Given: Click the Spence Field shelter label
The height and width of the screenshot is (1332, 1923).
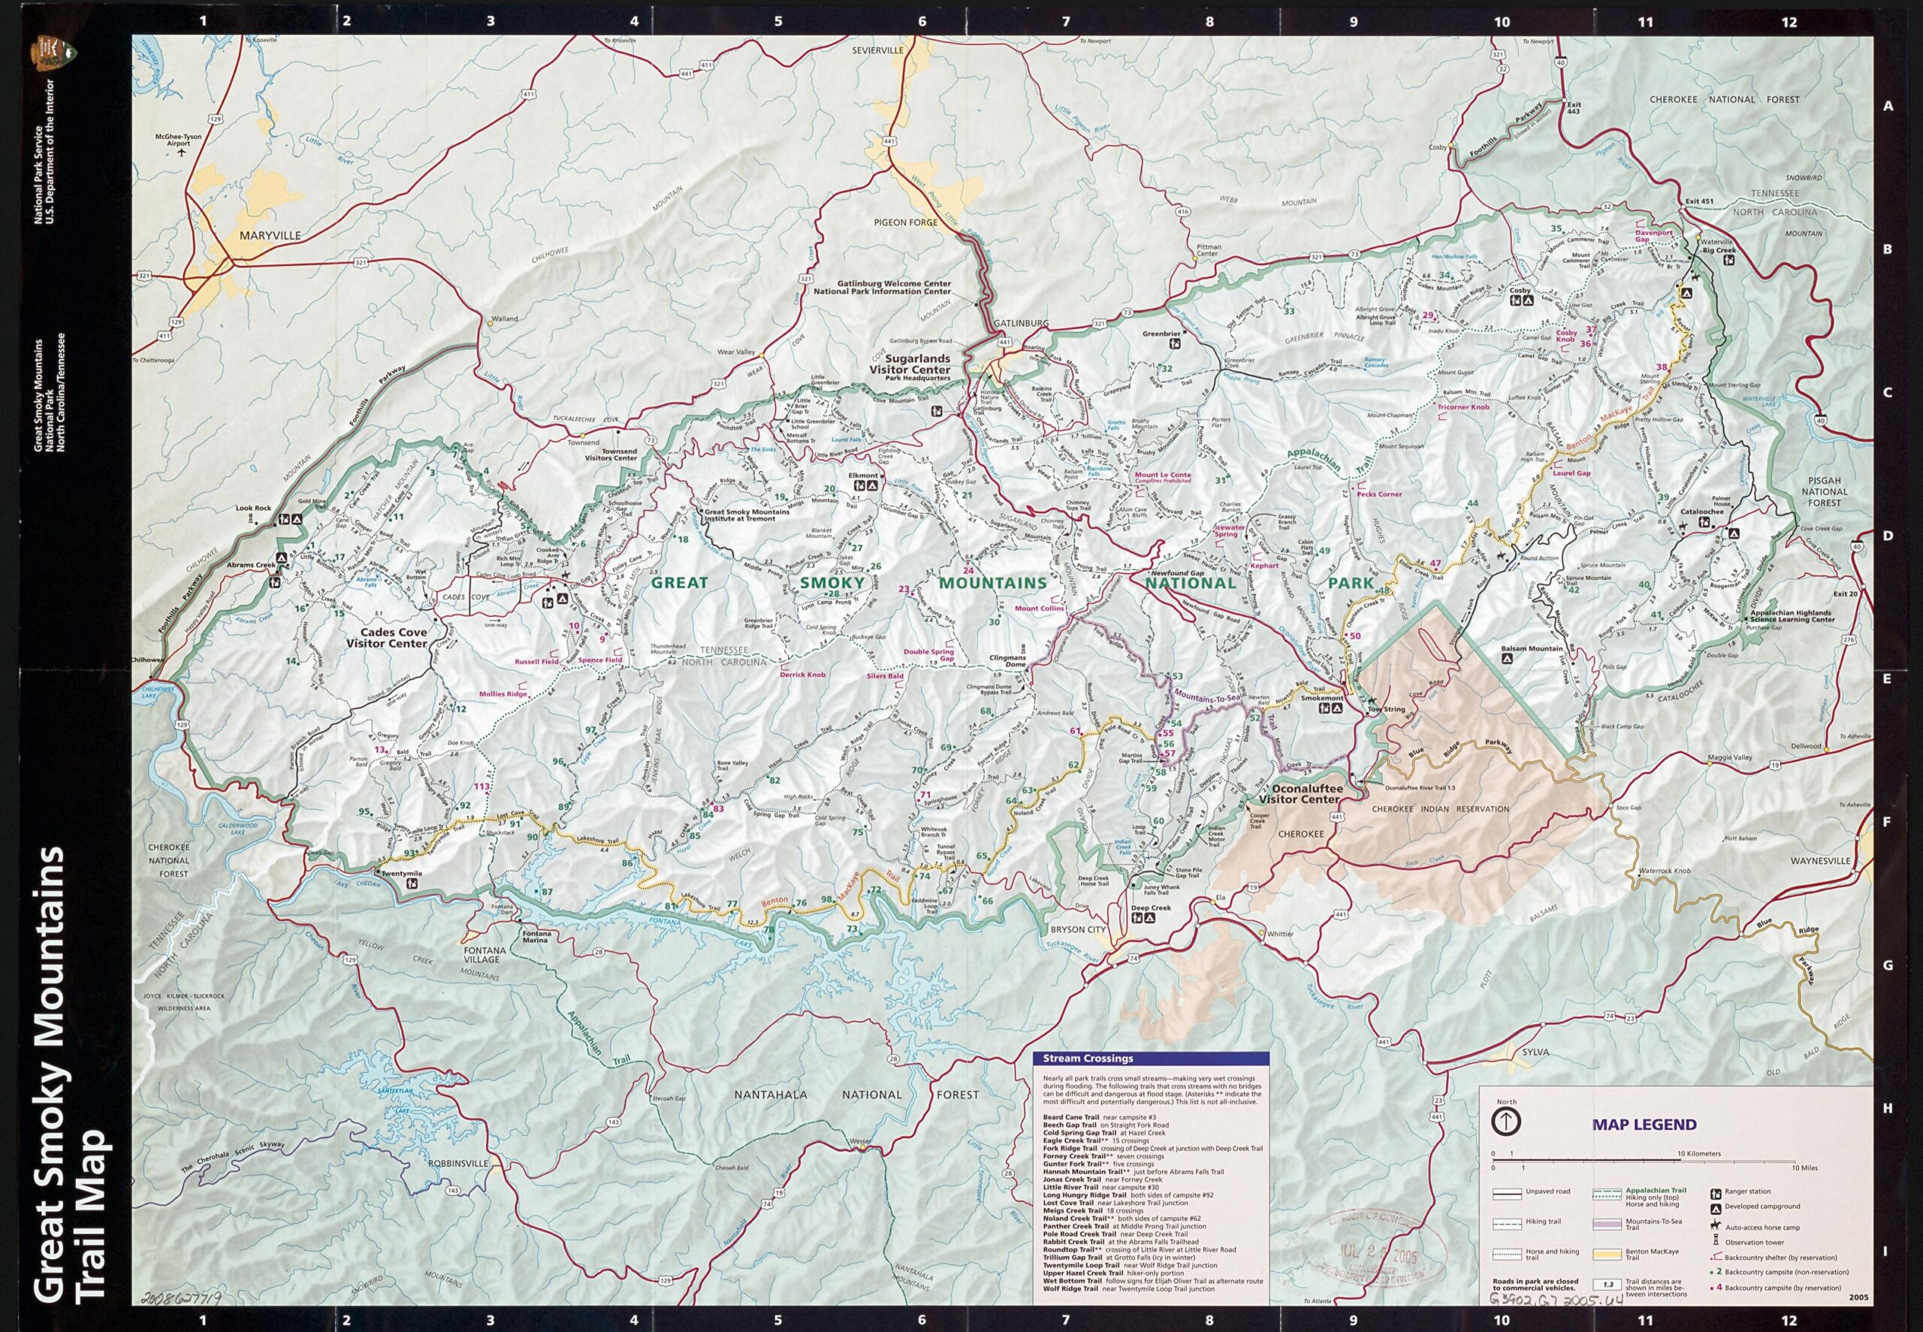Looking at the screenshot, I should (600, 660).
